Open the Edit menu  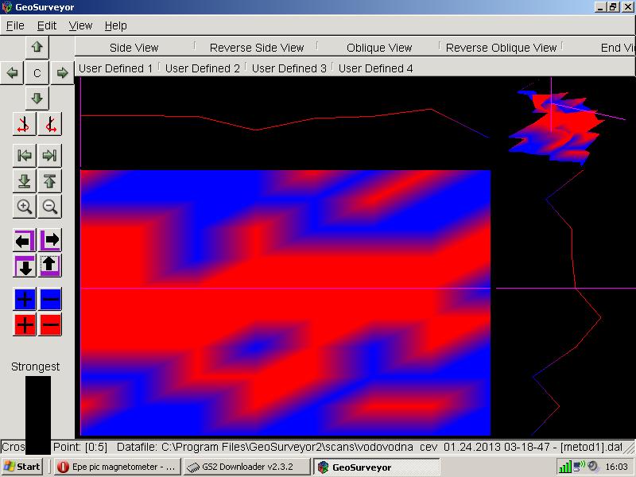tap(47, 25)
